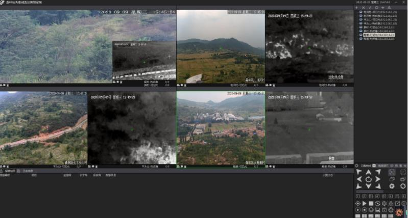Move camera diagonally down-left
The image size is (408, 218).
(358, 186)
